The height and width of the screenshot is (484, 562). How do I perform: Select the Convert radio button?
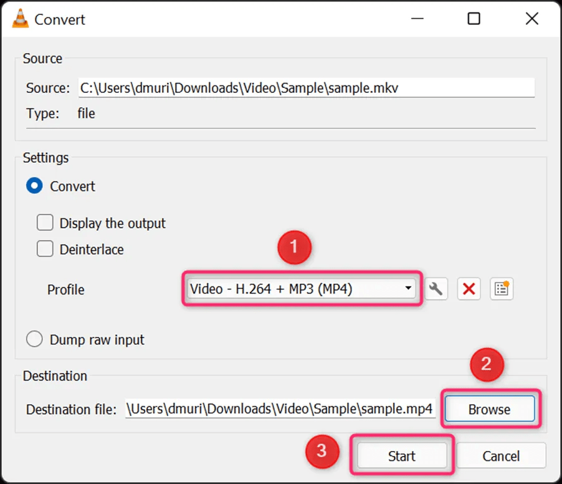click(x=34, y=185)
